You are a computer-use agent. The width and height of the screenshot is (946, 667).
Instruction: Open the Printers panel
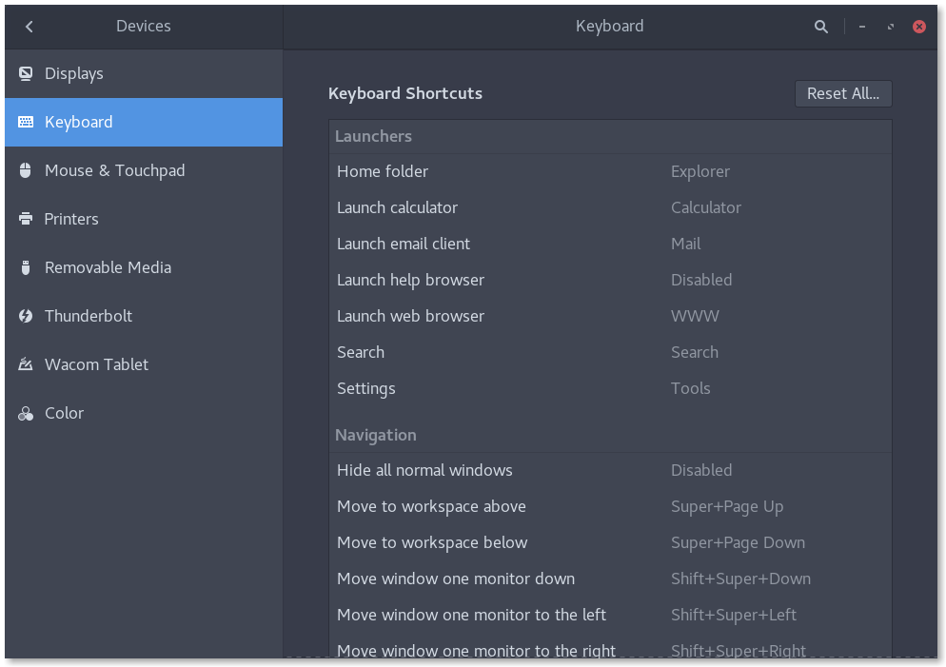144,219
